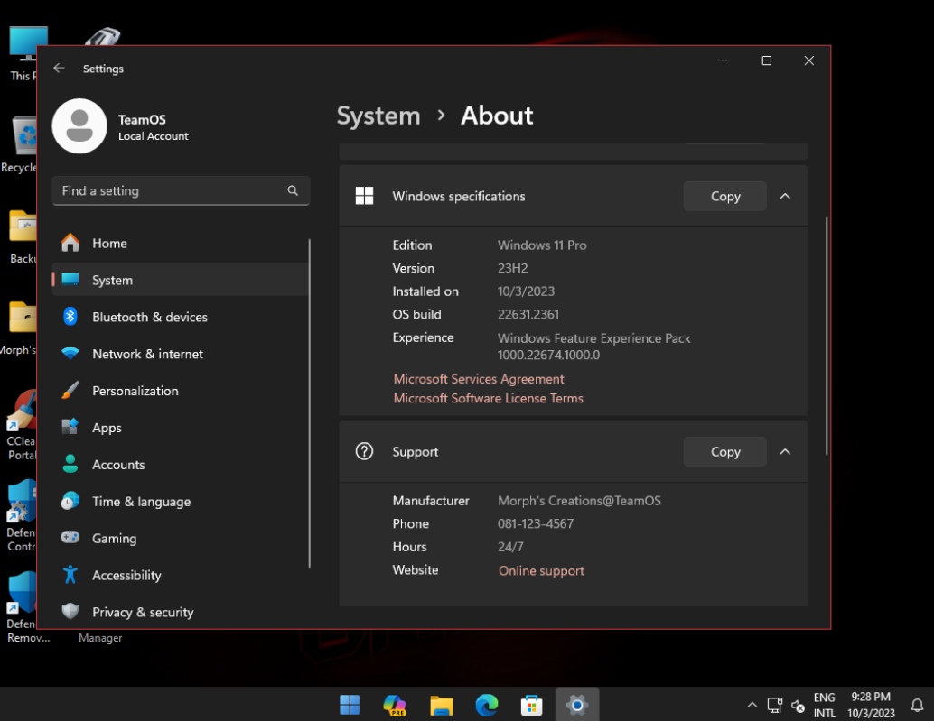
Task: Select the phone number 081-123-4567
Action: pyautogui.click(x=536, y=523)
